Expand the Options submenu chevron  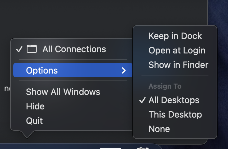pyautogui.click(x=124, y=70)
